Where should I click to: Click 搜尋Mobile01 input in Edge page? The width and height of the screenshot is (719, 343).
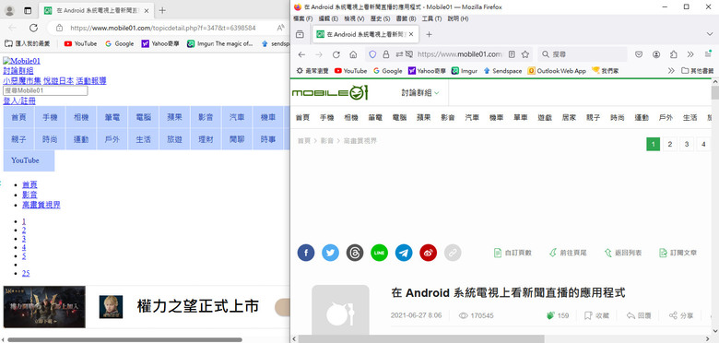pos(45,90)
